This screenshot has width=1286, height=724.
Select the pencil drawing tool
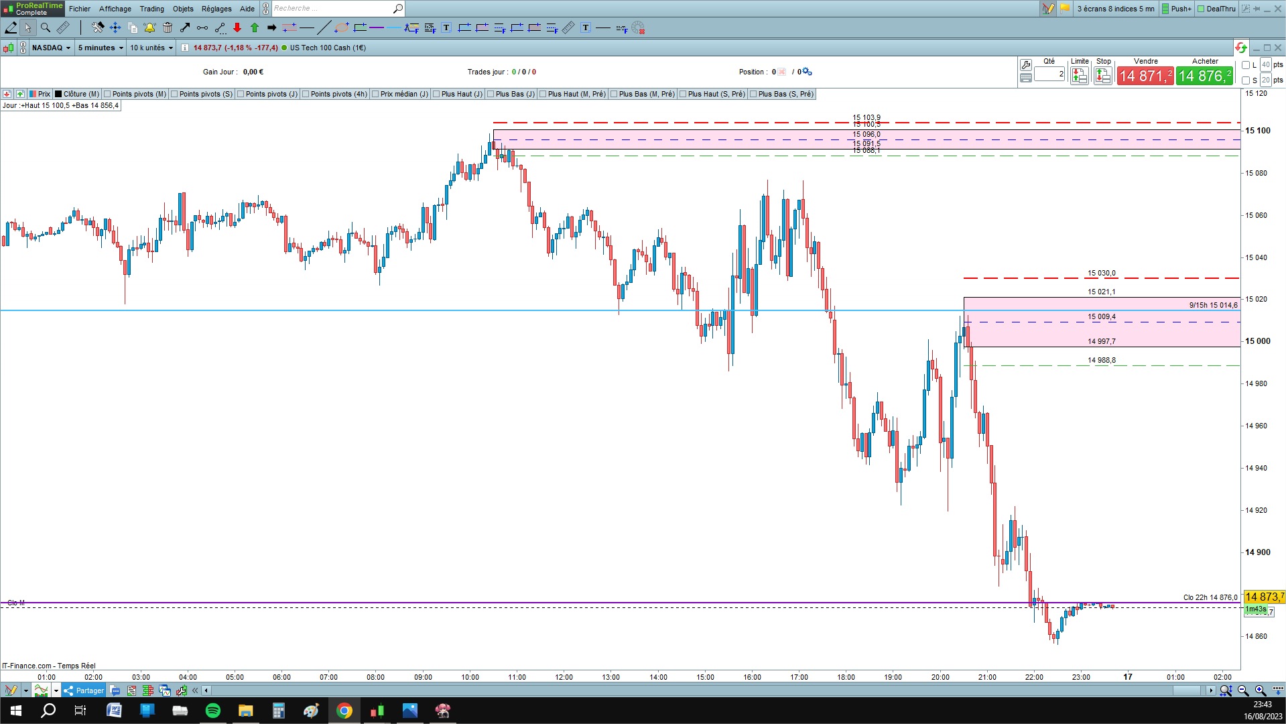[11, 27]
